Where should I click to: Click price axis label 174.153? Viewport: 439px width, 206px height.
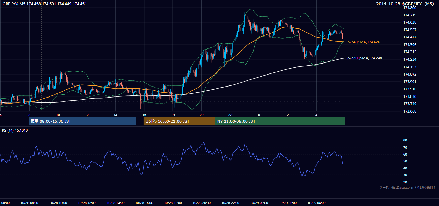[410, 67]
